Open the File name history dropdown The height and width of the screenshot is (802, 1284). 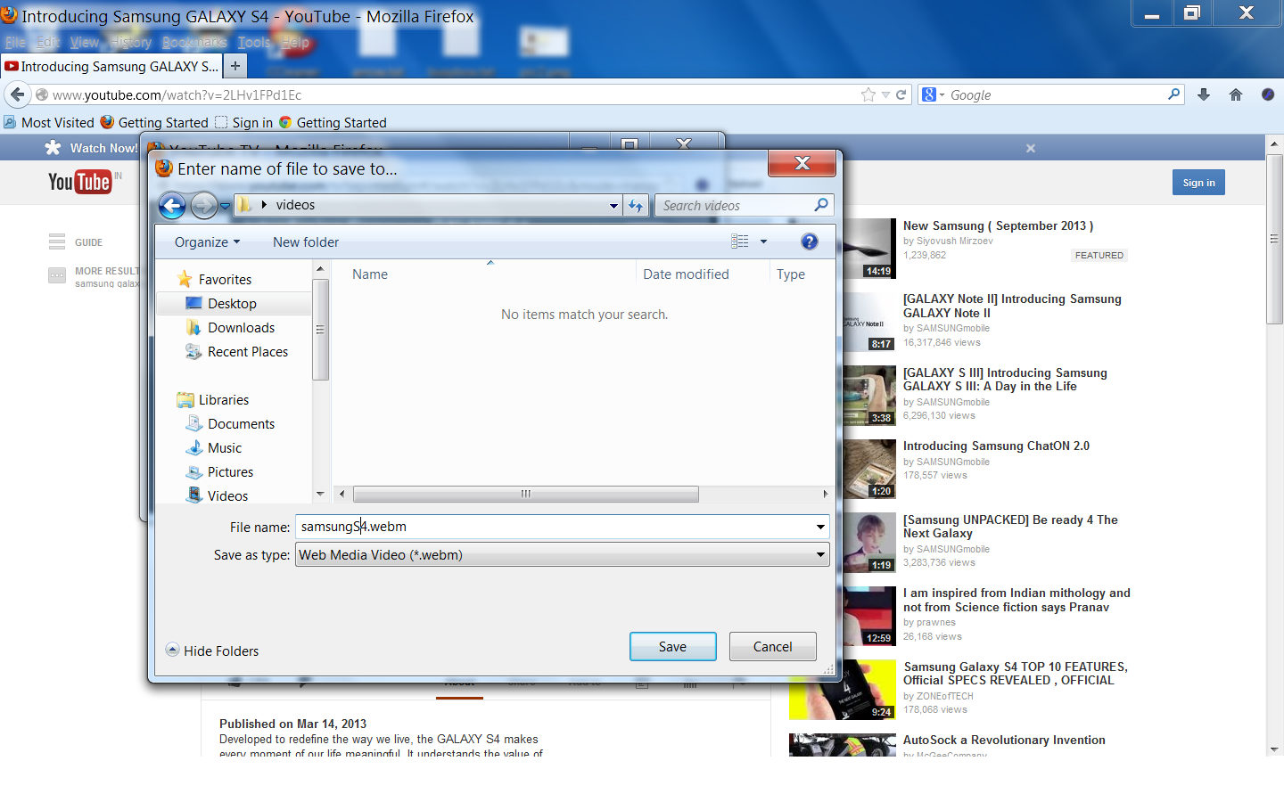pos(820,527)
